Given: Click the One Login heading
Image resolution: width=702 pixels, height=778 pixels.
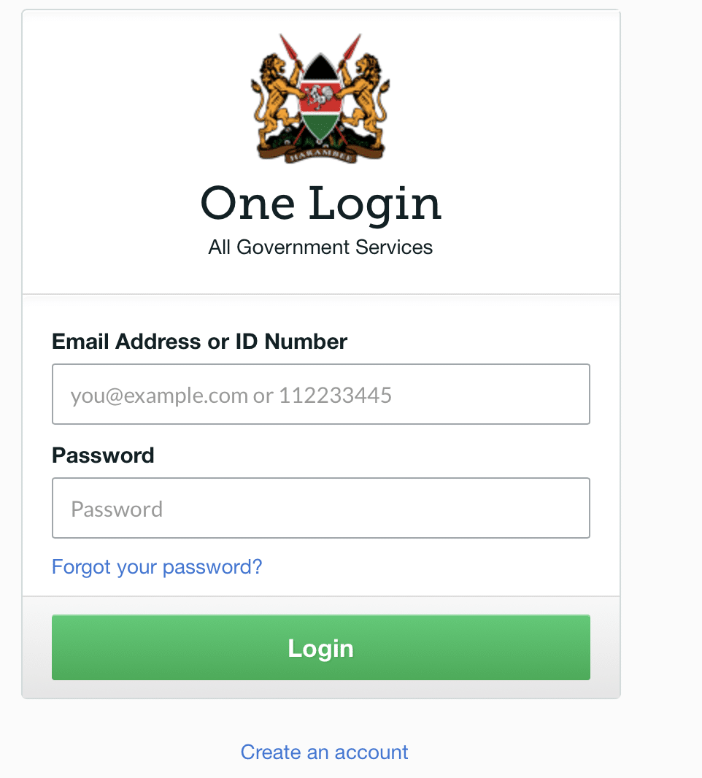Looking at the screenshot, I should 321,203.
